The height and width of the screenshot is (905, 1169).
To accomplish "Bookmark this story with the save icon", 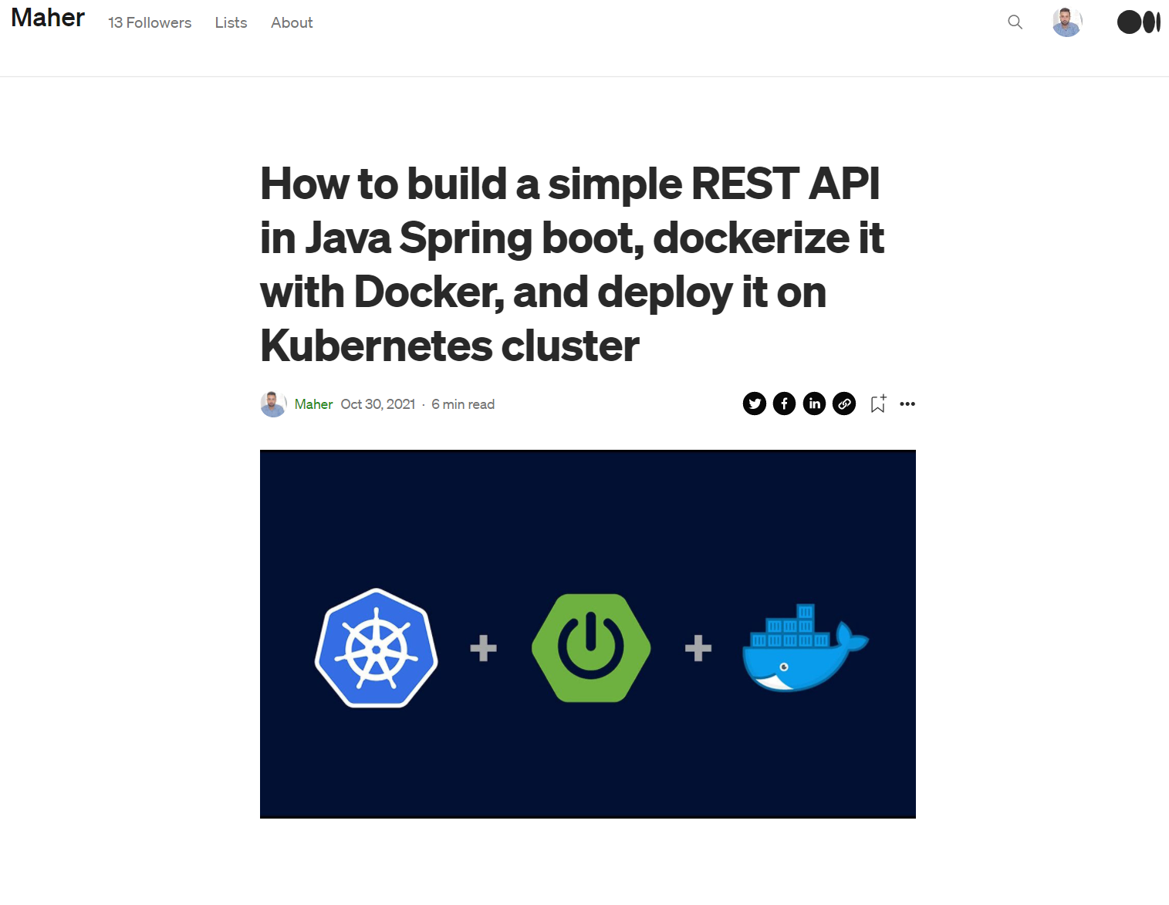I will (x=878, y=404).
